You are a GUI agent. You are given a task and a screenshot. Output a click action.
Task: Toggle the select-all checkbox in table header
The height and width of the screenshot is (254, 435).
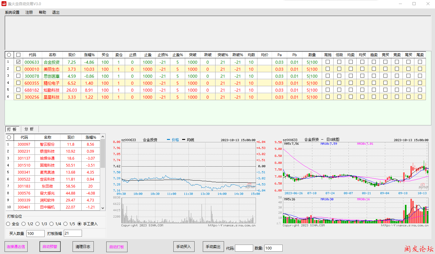19,55
